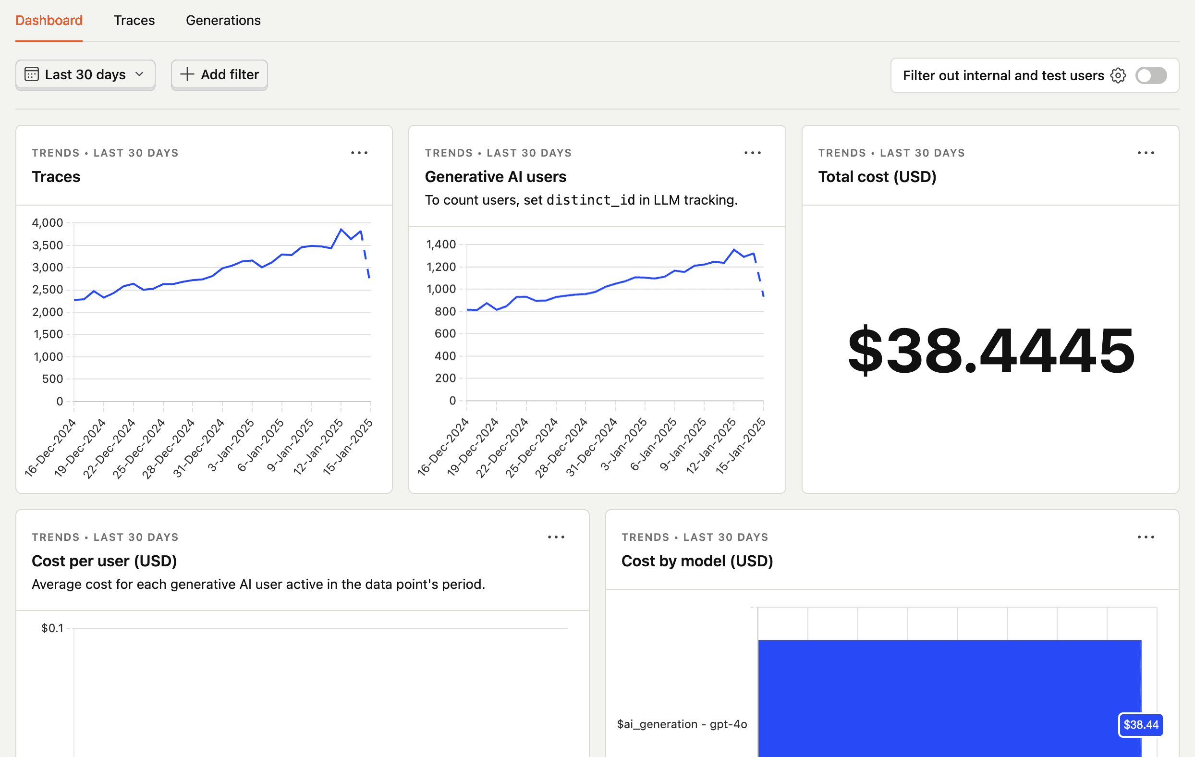Enable filtering out internal and test users

click(1151, 75)
